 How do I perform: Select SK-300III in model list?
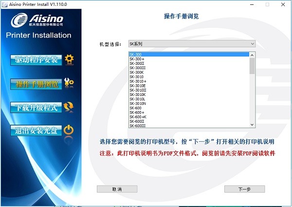point(189,68)
